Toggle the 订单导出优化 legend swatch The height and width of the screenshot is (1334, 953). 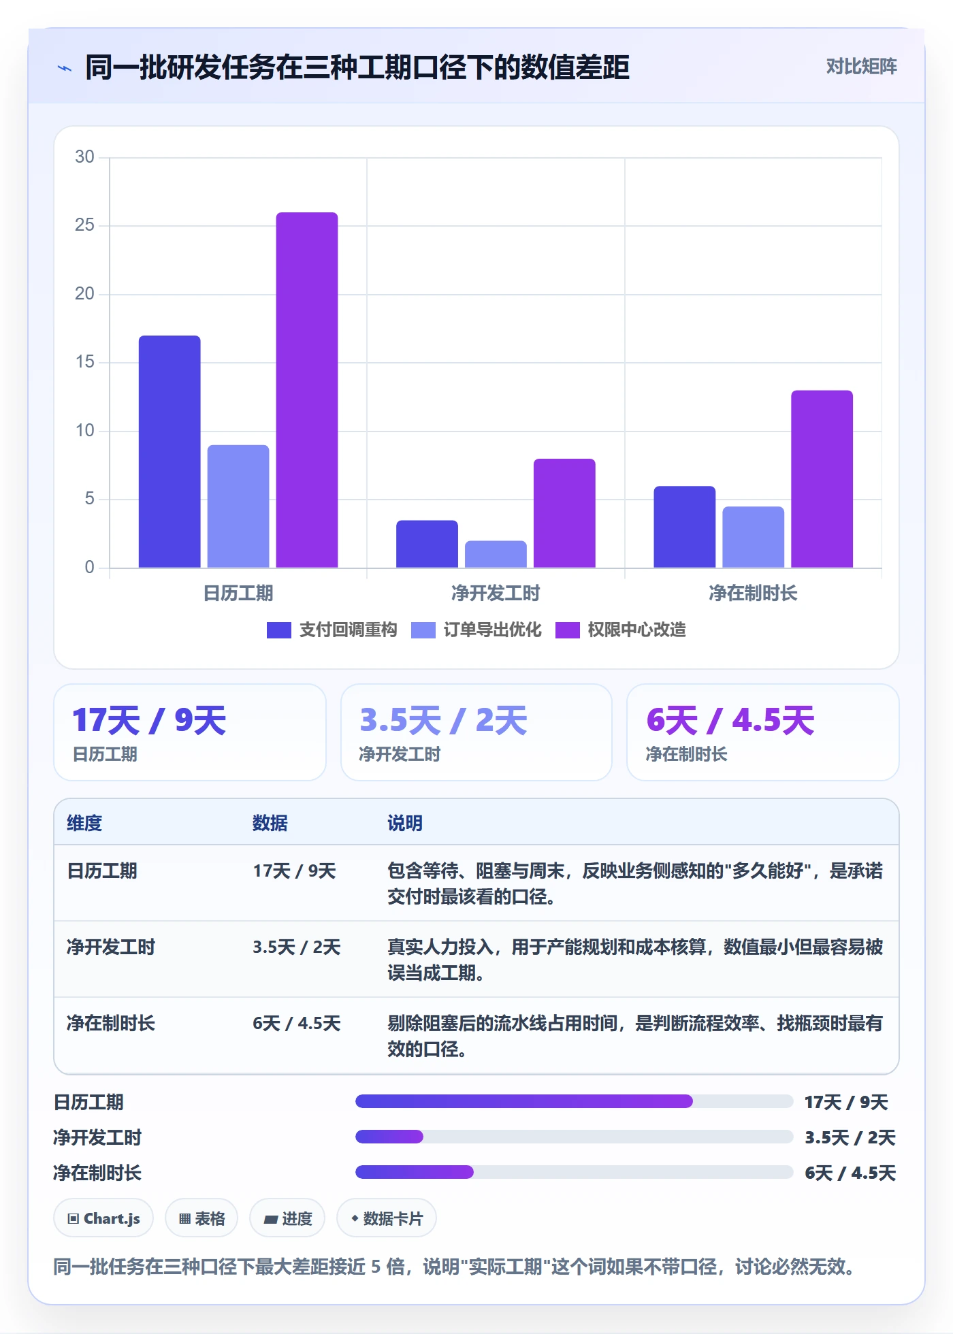(x=423, y=630)
